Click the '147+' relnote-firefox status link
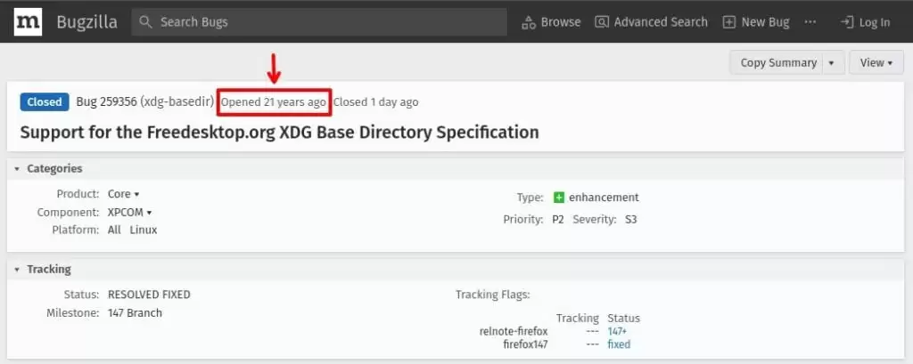 (x=617, y=331)
